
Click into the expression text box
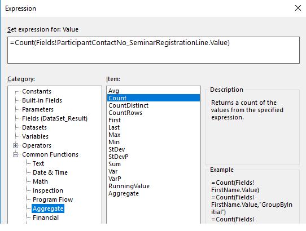154,50
